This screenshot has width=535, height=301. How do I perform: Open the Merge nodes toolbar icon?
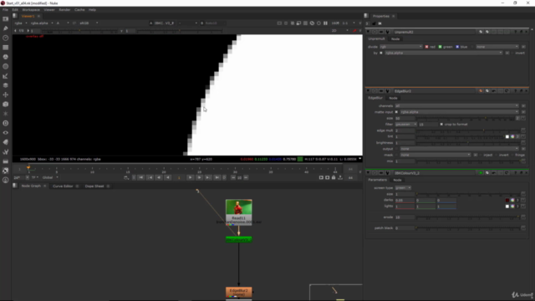(x=6, y=85)
